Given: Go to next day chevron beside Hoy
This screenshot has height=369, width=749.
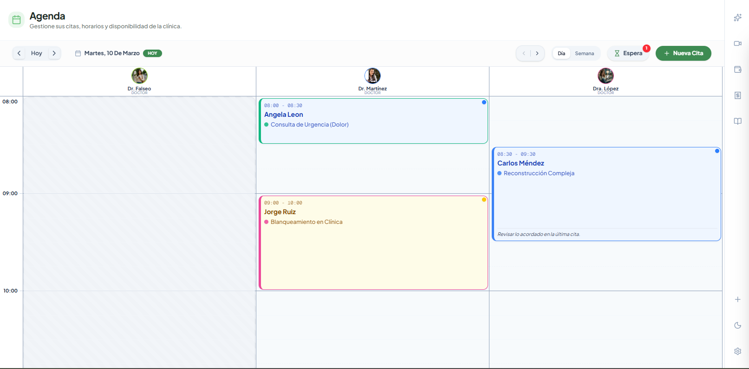Looking at the screenshot, I should point(54,53).
